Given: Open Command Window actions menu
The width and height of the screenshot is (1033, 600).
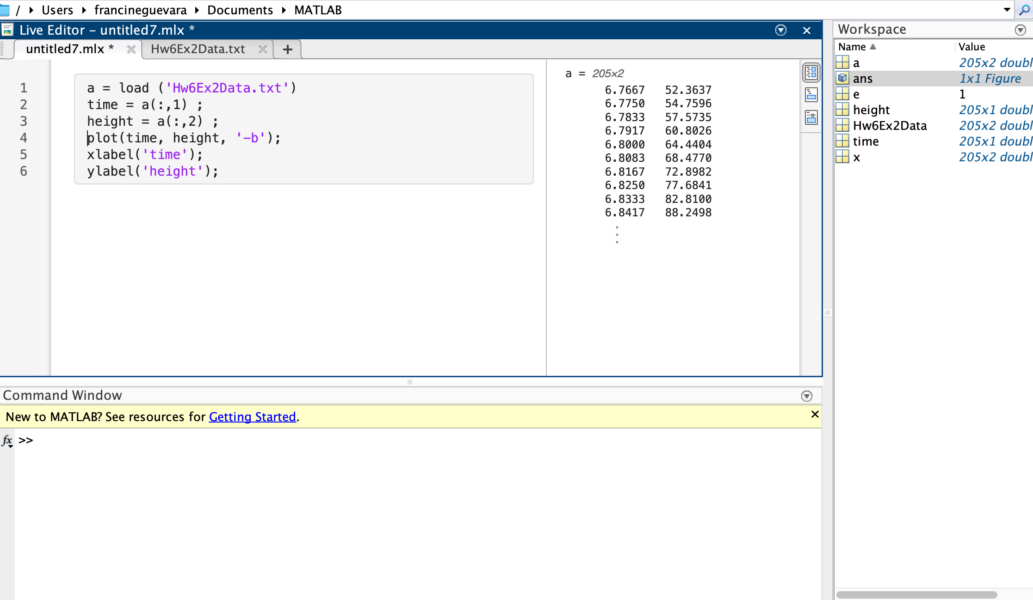Looking at the screenshot, I should point(806,396).
